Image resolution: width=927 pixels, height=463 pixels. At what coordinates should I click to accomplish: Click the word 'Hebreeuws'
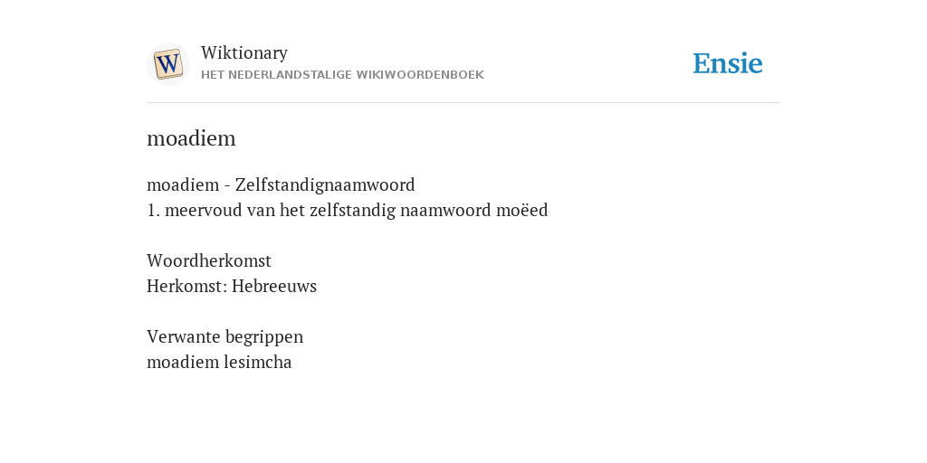tap(274, 286)
